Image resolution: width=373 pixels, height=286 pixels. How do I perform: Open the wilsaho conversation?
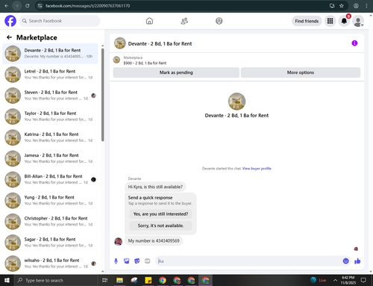click(x=50, y=264)
